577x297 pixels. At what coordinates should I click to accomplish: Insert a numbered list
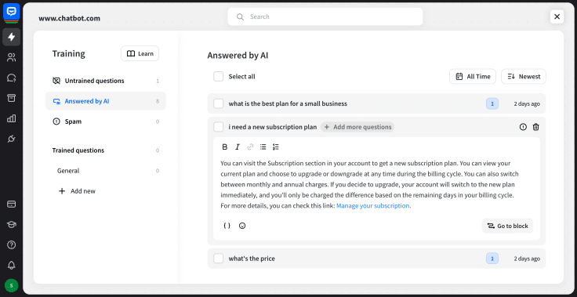(x=276, y=147)
